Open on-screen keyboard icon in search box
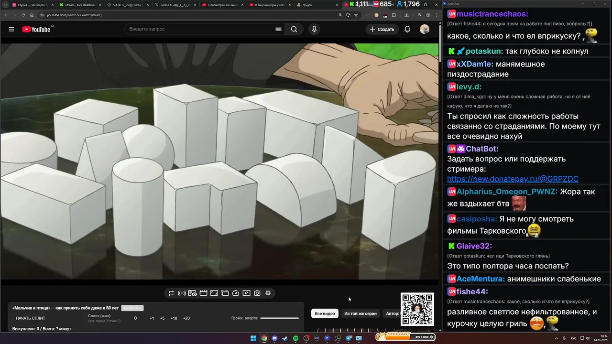 coord(278,29)
